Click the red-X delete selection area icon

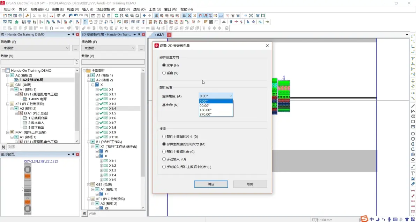pos(52,16)
